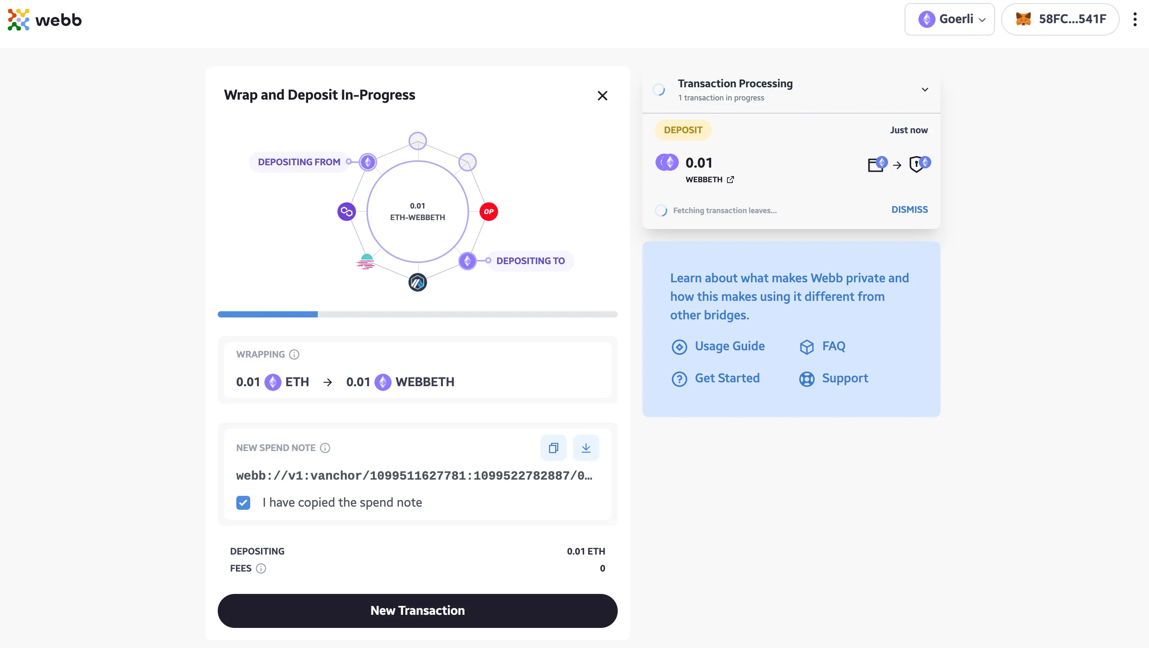Click the FAQ cube icon
This screenshot has height=648, width=1149.
806,346
